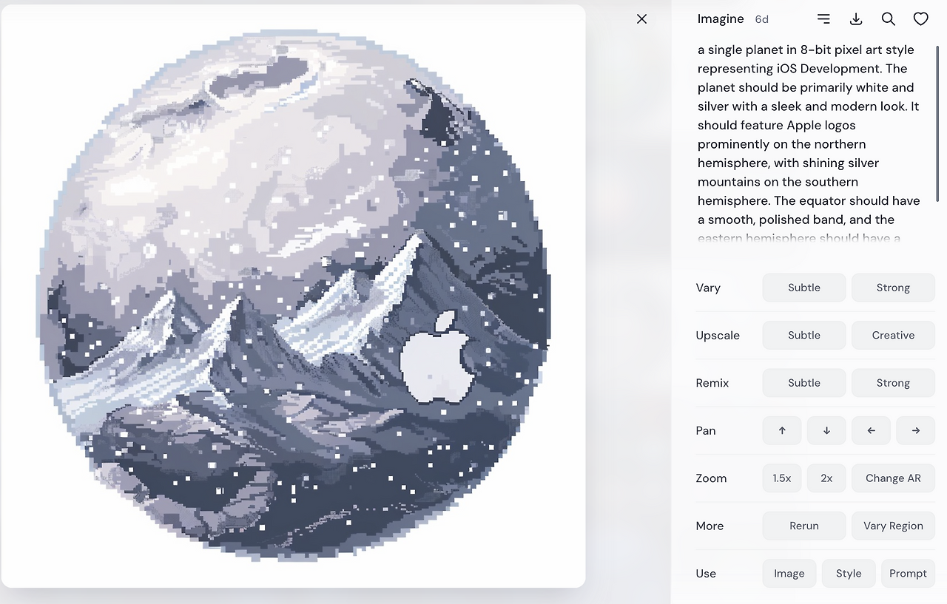Pan the image down
Image resolution: width=947 pixels, height=604 pixels.
point(826,431)
